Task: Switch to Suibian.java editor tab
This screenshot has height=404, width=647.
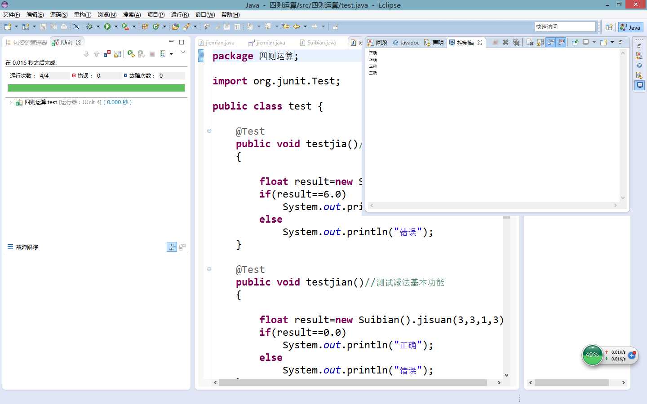Action: [x=318, y=43]
